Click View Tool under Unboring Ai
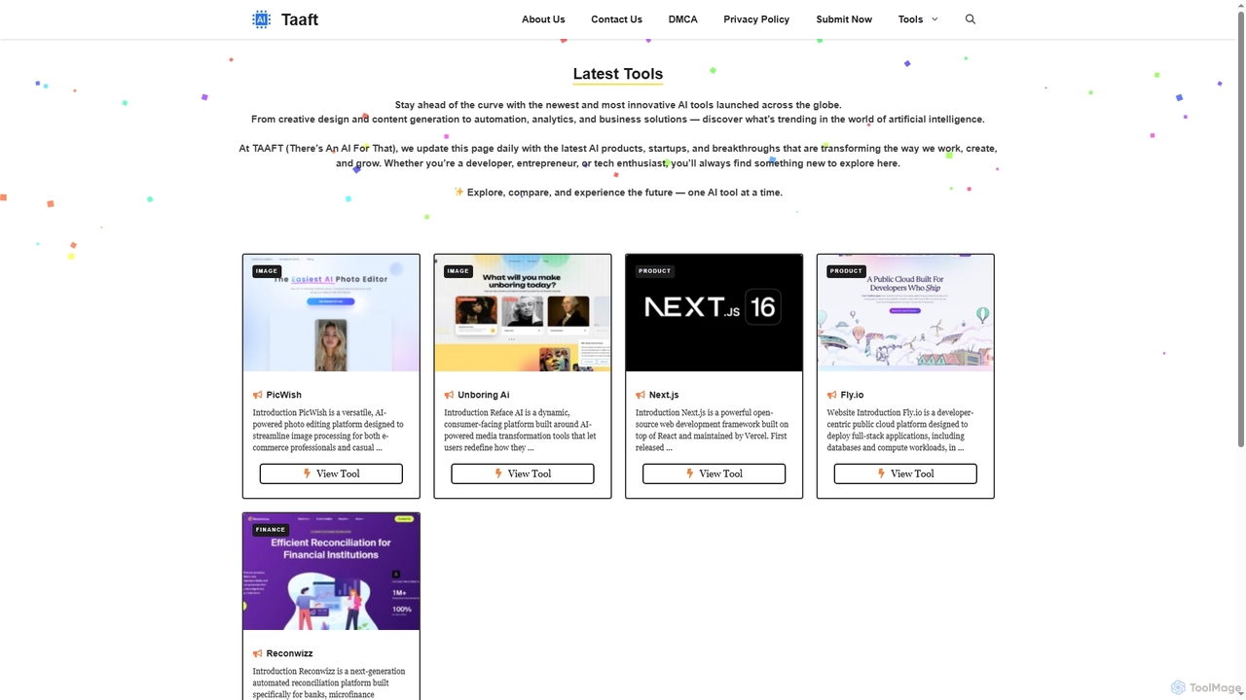Viewport: 1246px width, 700px height. tap(523, 473)
